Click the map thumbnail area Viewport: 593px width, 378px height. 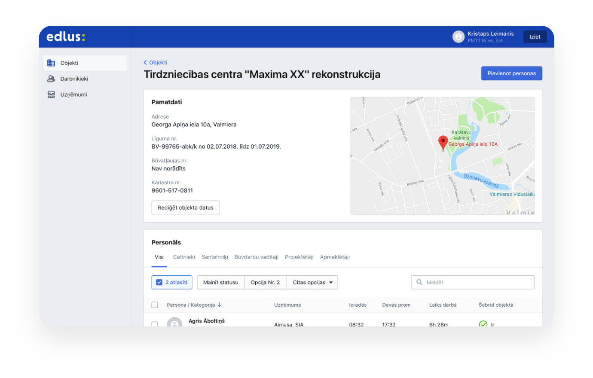[443, 156]
